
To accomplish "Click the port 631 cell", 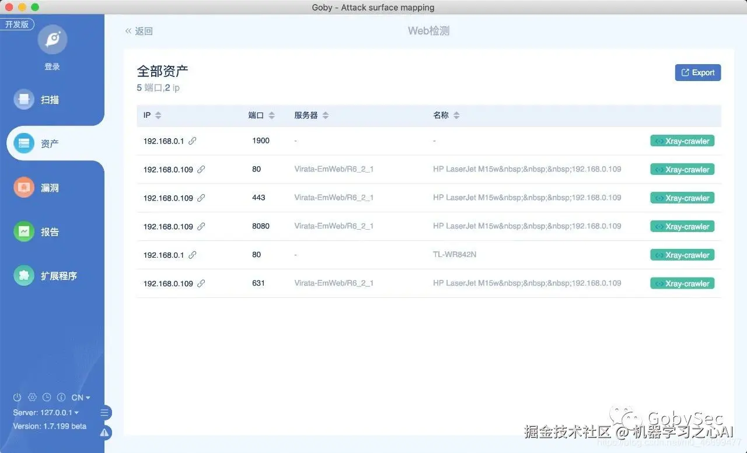I will (x=259, y=283).
